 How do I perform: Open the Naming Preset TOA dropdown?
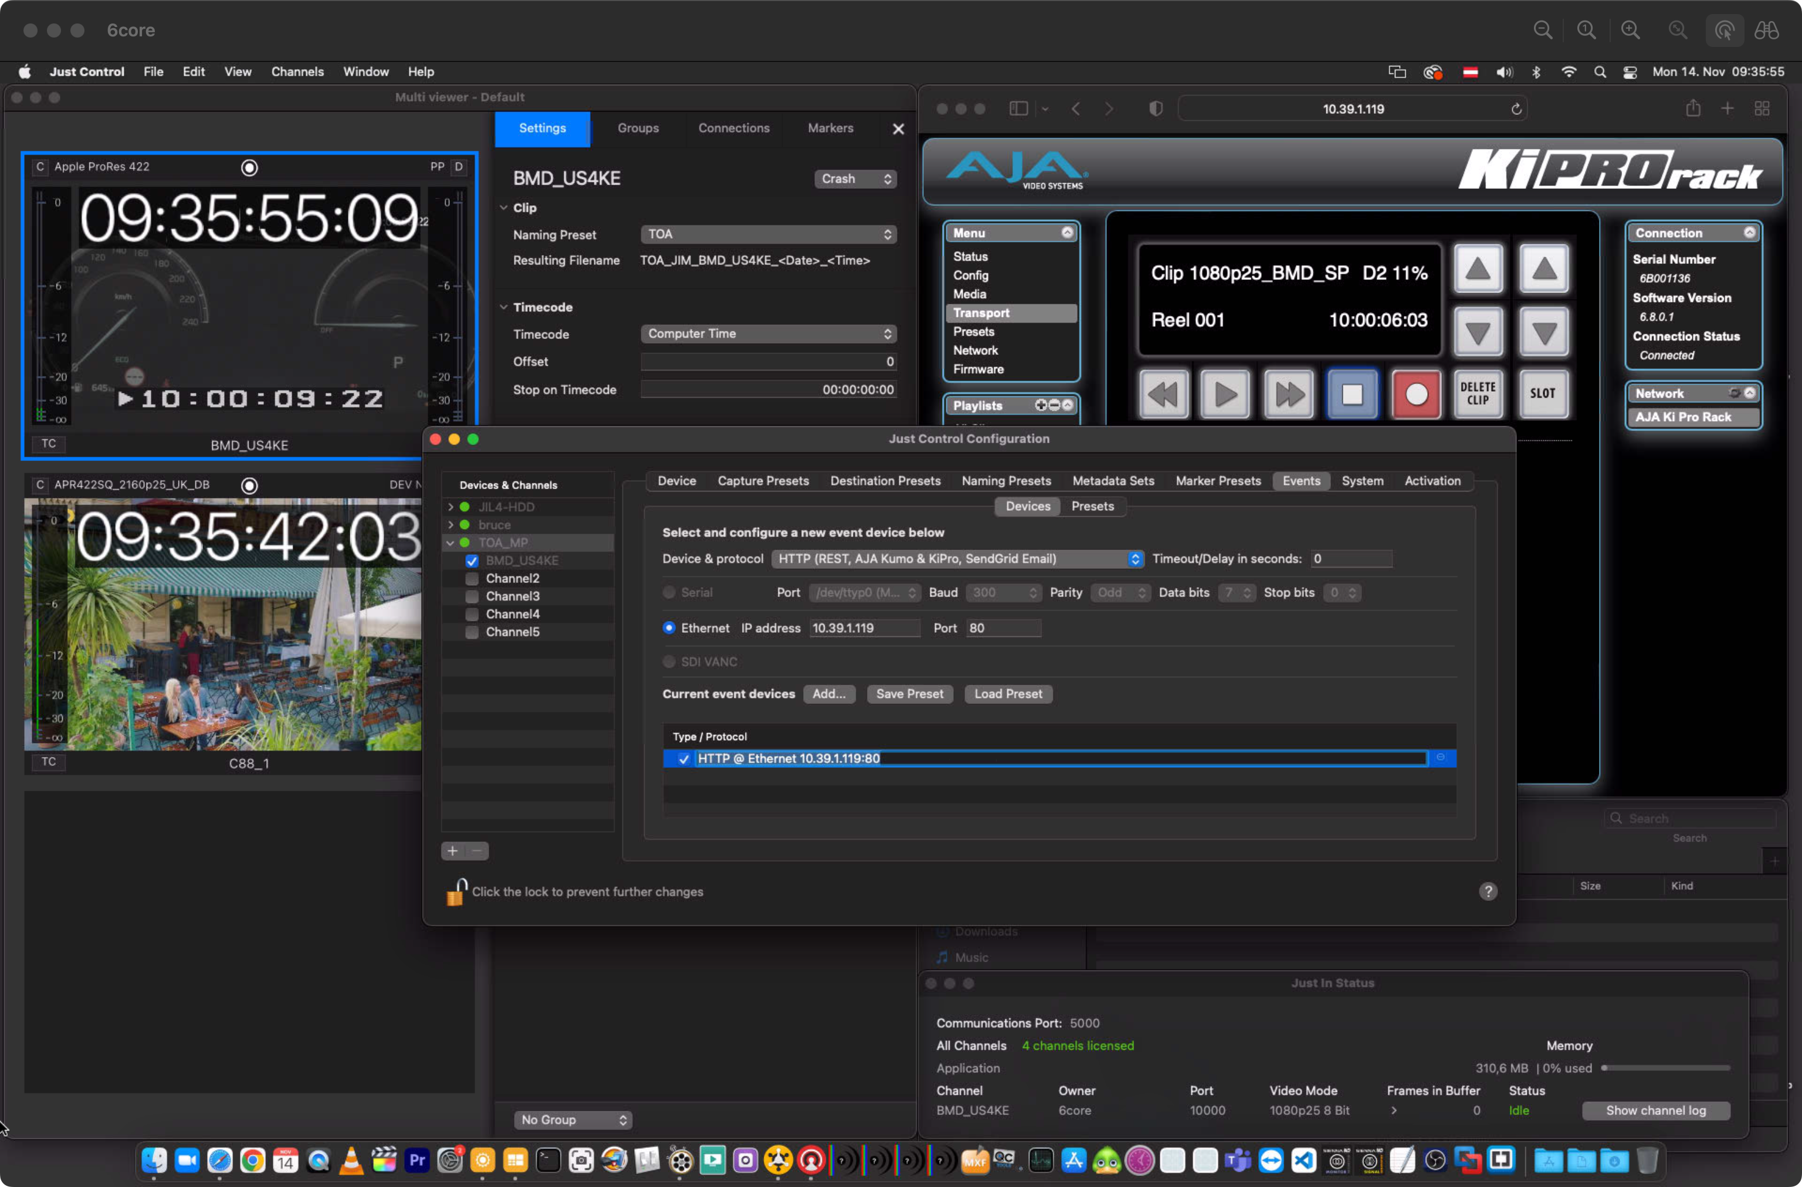point(768,235)
